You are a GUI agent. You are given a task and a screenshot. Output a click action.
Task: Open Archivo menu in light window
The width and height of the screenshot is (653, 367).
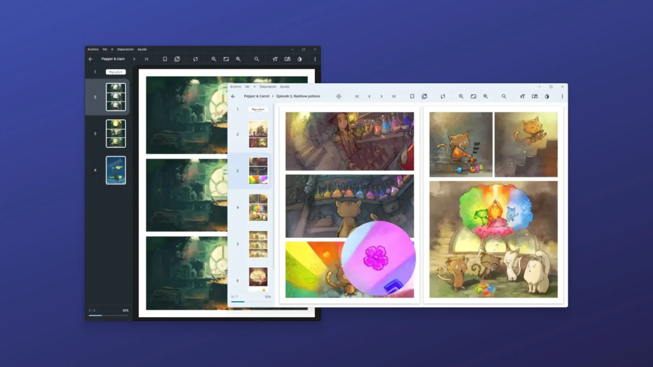click(235, 87)
